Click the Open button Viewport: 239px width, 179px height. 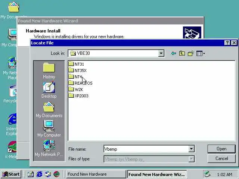[221, 149]
